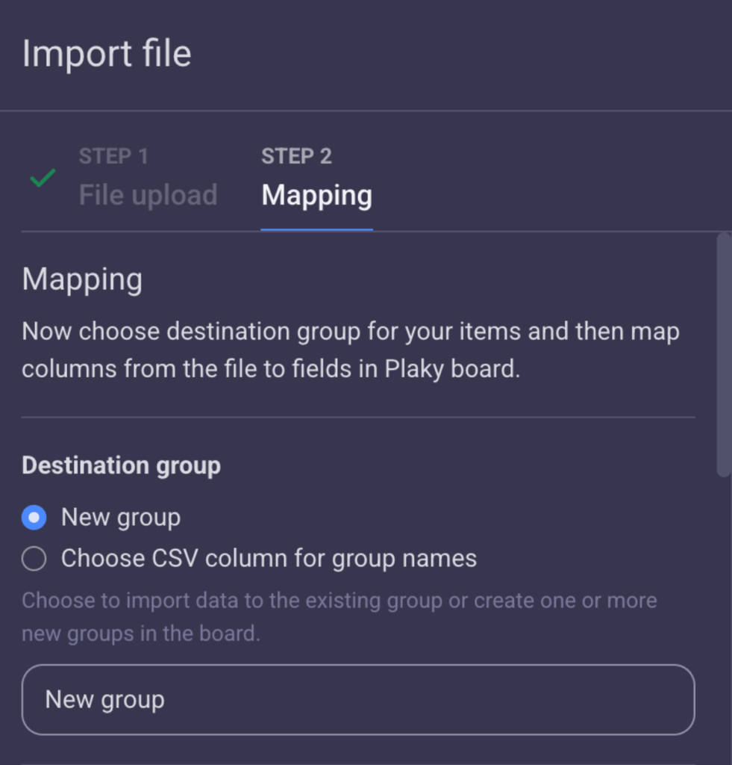Viewport: 732px width, 765px height.
Task: Click the Destination group label
Action: [121, 465]
